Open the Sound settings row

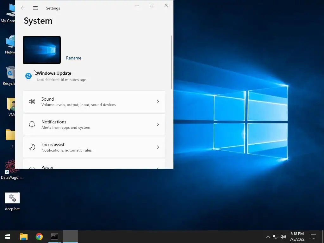[94, 102]
